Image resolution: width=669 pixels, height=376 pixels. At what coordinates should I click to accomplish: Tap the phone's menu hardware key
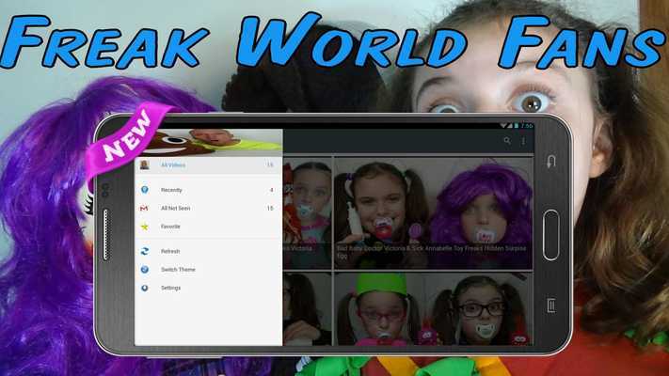pos(550,305)
